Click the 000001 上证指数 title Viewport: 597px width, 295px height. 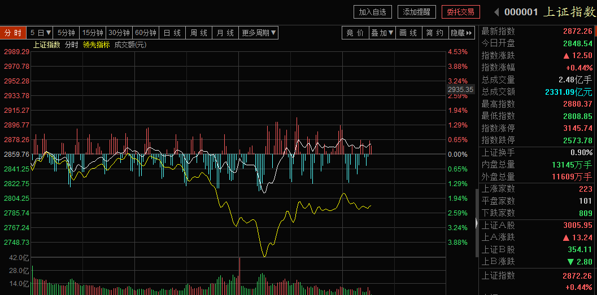click(x=550, y=12)
